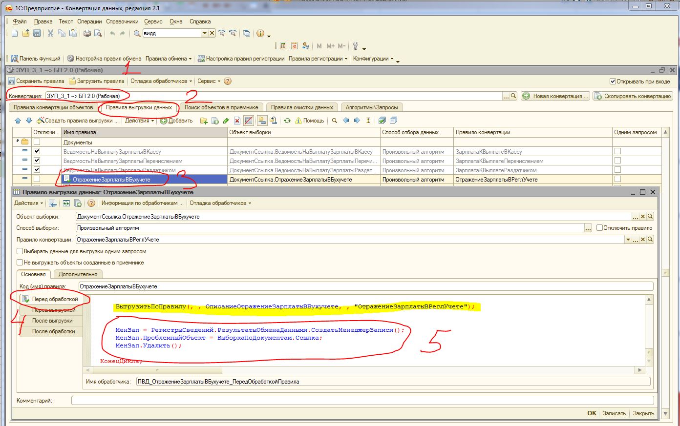Open 'Правила регистрации' dropdown menu
This screenshot has width=680, height=426.
318,59
